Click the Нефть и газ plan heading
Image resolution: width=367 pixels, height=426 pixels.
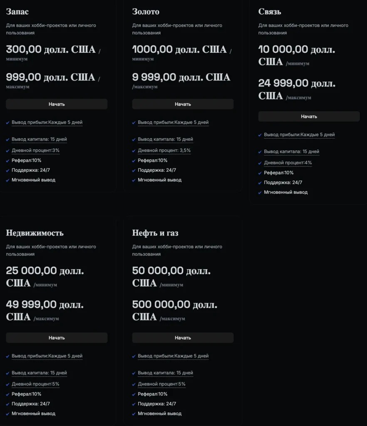[x=155, y=233]
